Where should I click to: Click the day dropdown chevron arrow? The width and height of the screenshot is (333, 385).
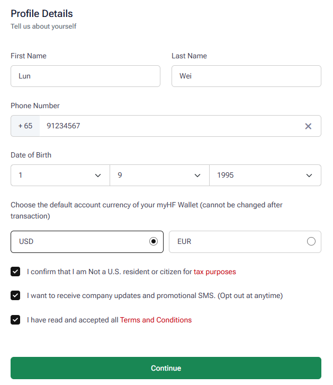tap(98, 176)
